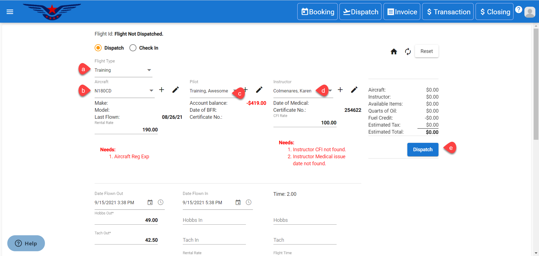Click the home icon
The width and height of the screenshot is (539, 256).
click(394, 52)
